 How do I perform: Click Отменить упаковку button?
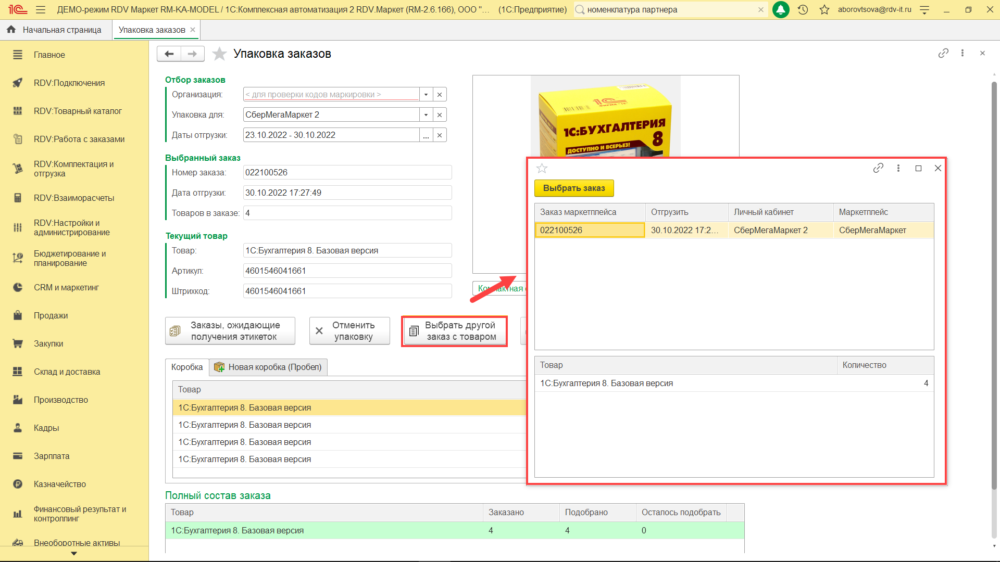(349, 331)
